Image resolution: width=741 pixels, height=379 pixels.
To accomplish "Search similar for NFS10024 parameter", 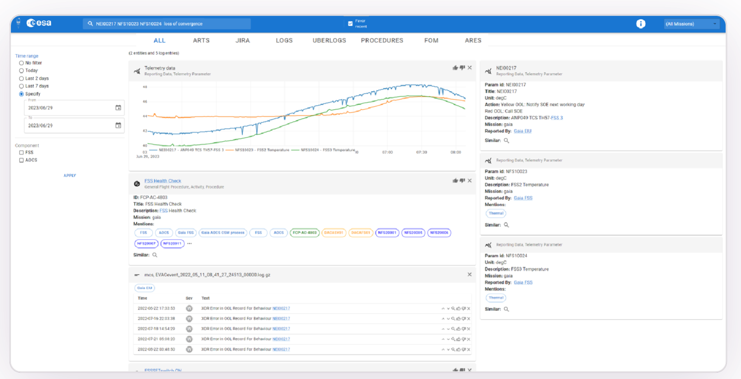I will tap(507, 309).
